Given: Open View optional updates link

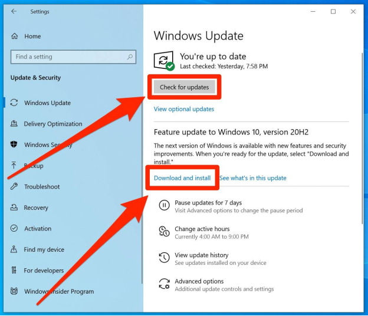Looking at the screenshot, I should tap(184, 109).
